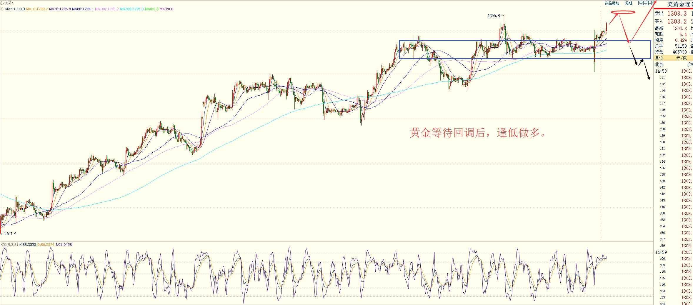Screen dimensions: 693x305
Task: Select the 14:59 tick row
Action: (673, 252)
